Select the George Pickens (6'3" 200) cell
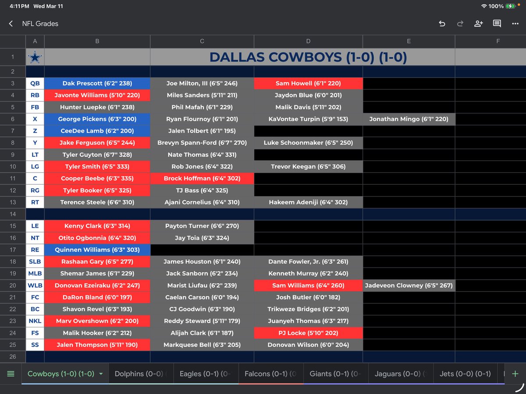This screenshot has width=526, height=394. point(97,119)
